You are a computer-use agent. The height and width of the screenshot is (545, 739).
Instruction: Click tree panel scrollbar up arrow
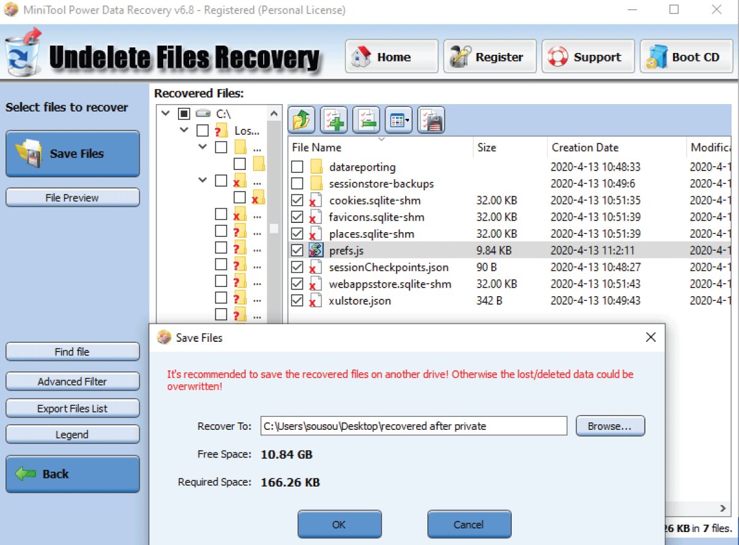(274, 113)
